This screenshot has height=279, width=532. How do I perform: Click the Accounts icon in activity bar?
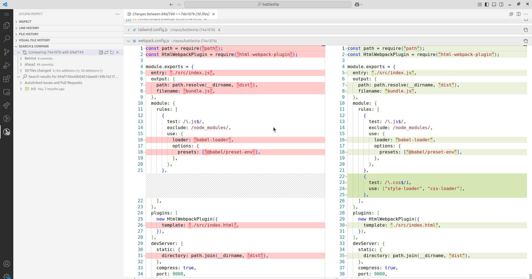click(x=6, y=264)
